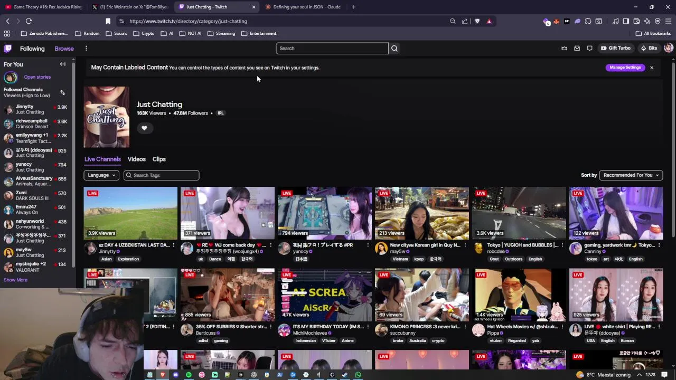Open the user avatar profile menu

tap(669, 48)
